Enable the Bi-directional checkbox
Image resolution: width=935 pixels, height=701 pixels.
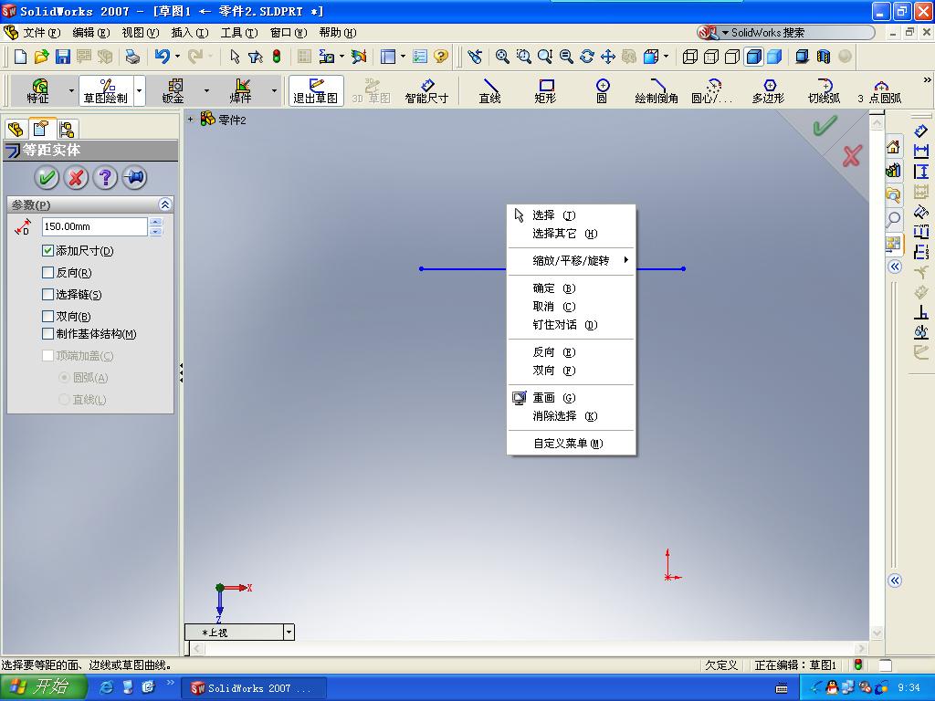coord(48,317)
